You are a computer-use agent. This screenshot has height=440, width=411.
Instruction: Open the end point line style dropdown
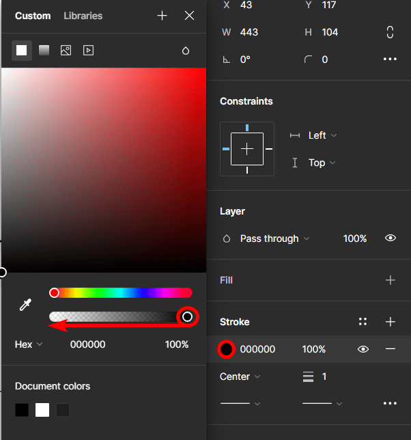click(322, 404)
